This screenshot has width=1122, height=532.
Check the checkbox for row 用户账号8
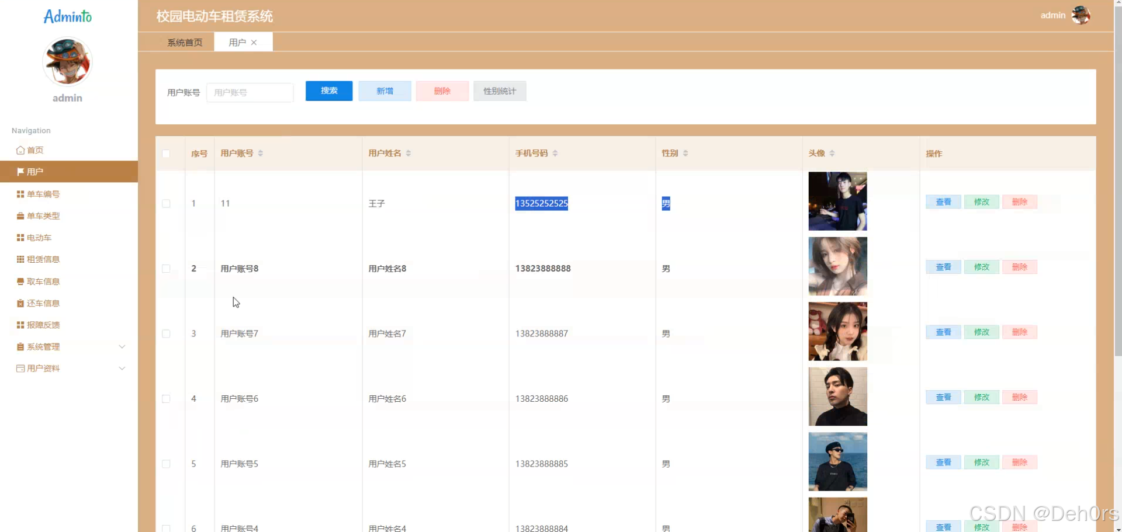pos(166,269)
